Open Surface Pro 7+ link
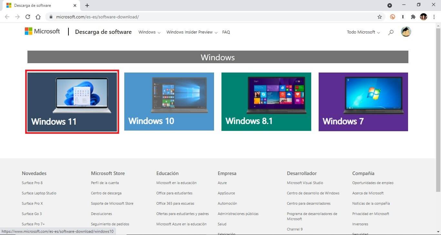 [33, 224]
